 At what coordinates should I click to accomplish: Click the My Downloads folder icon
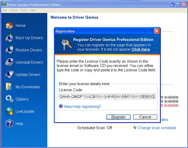[9, 87]
